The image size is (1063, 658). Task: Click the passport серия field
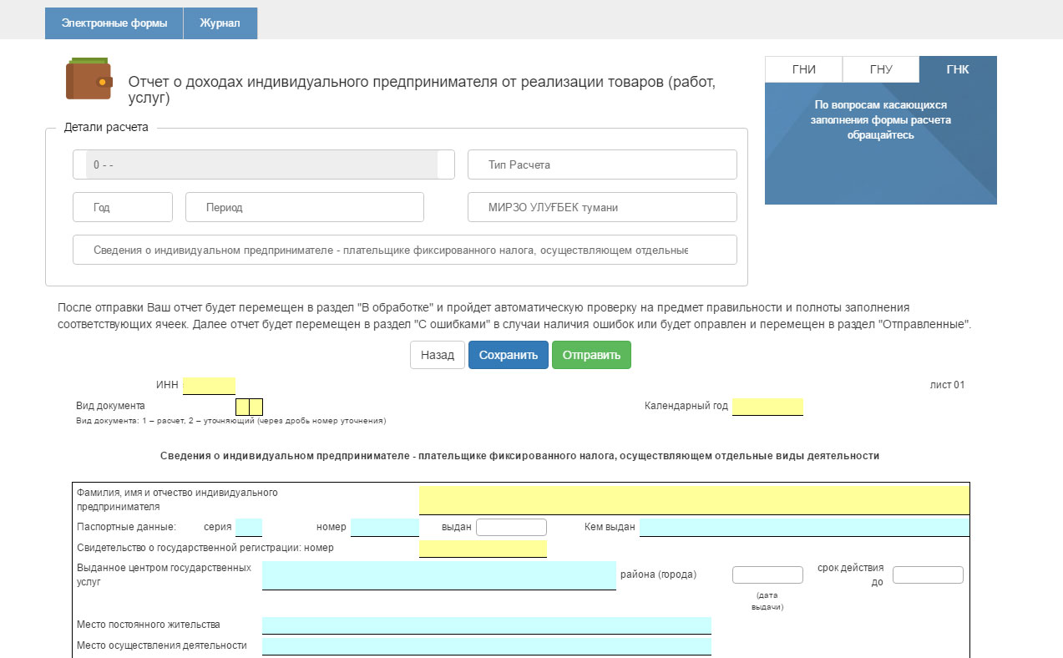coord(249,527)
